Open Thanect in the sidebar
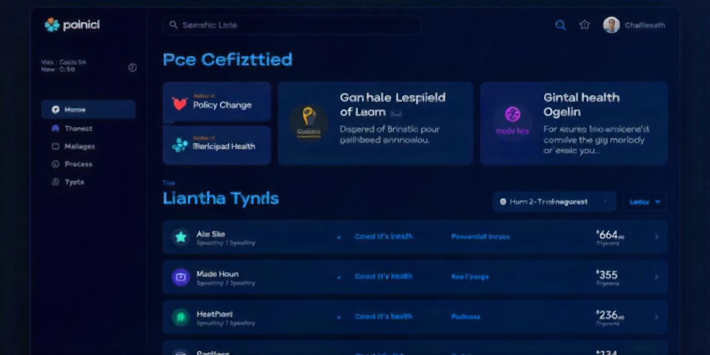The height and width of the screenshot is (355, 710). point(78,129)
